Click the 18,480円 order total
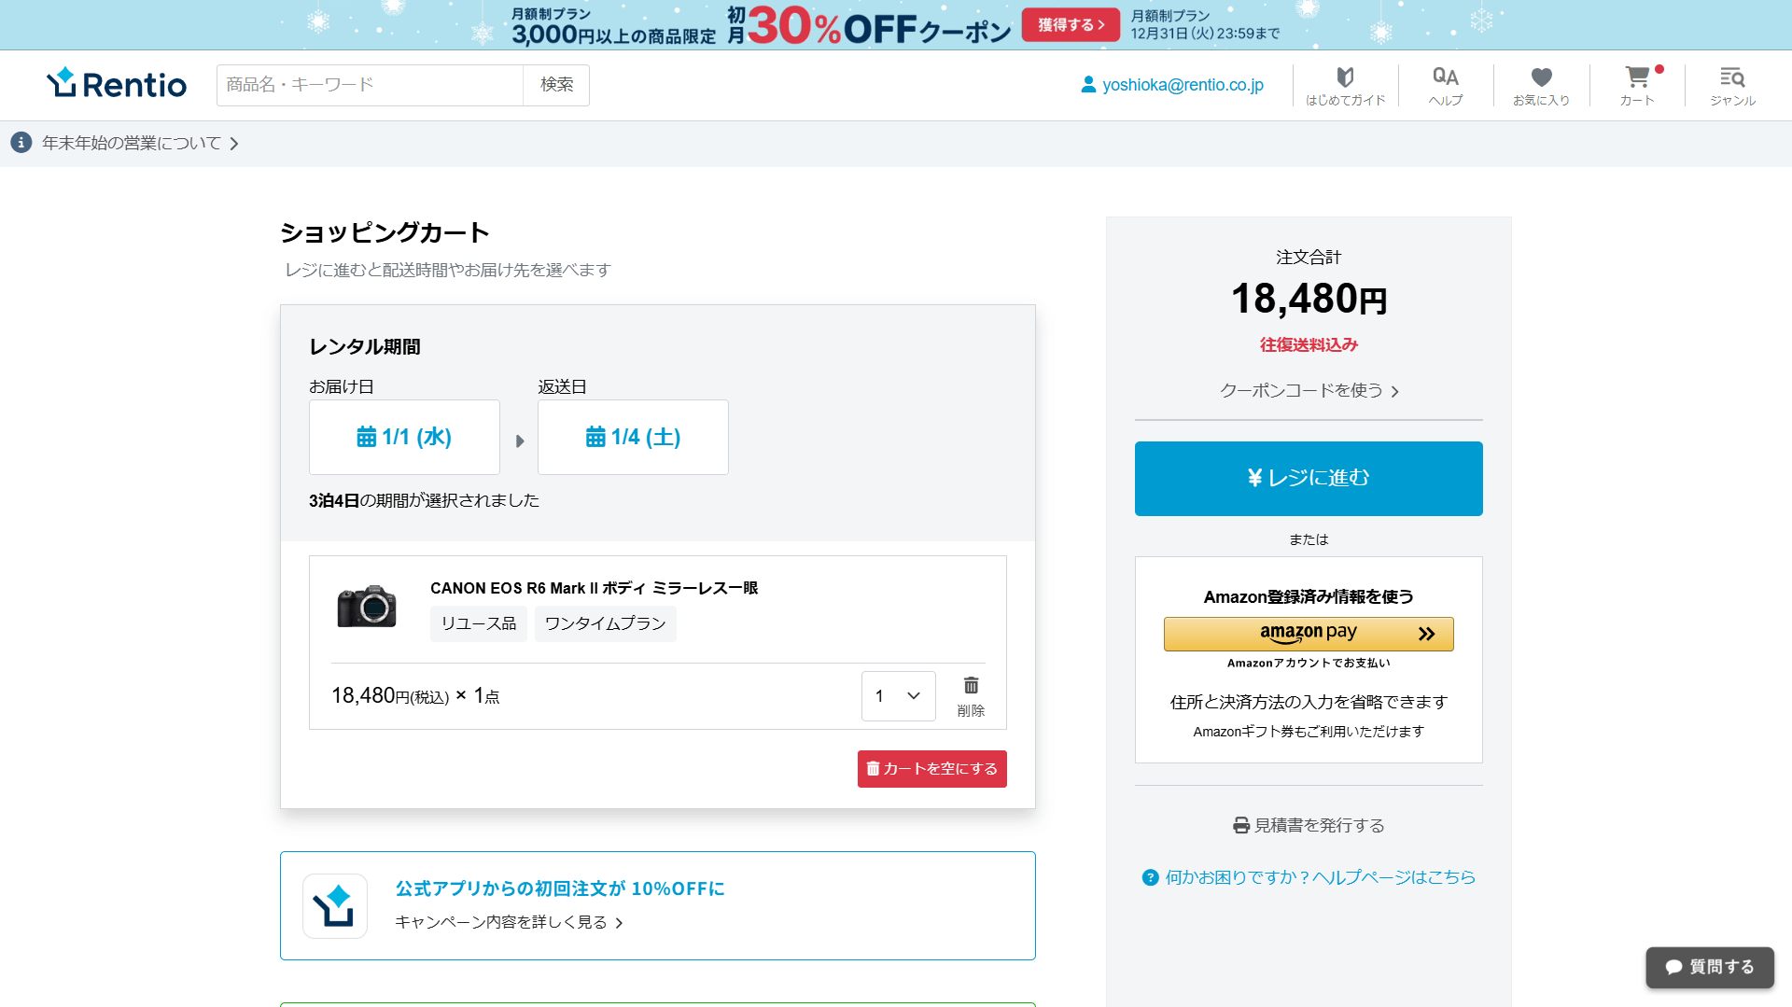 pyautogui.click(x=1309, y=299)
